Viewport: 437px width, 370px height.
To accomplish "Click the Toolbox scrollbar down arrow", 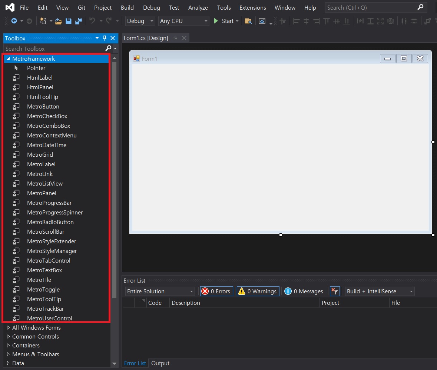I will [114, 364].
